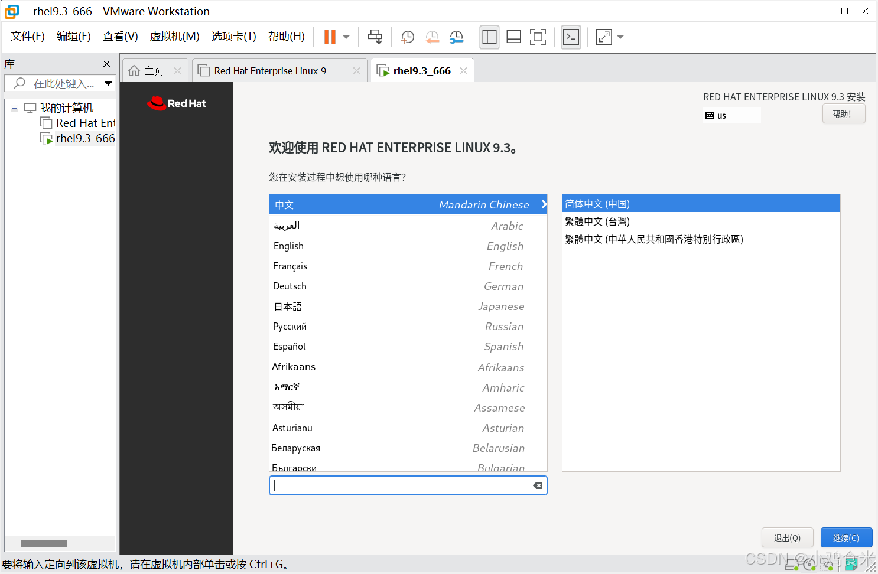Open the stretch display dropdown arrow
The image size is (878, 574).
pos(620,37)
